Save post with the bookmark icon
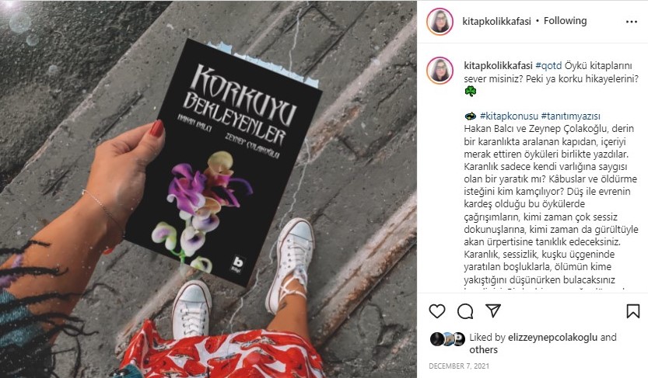The image size is (648, 378). [x=632, y=311]
